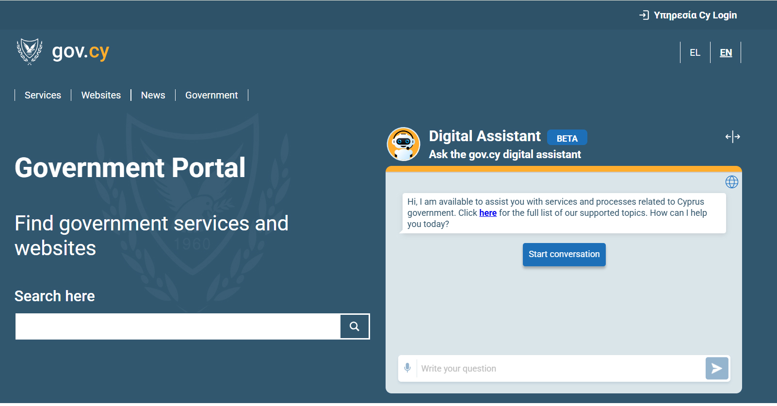The height and width of the screenshot is (406, 777).
Task: Click the Digital Assistant heading
Action: (x=485, y=136)
